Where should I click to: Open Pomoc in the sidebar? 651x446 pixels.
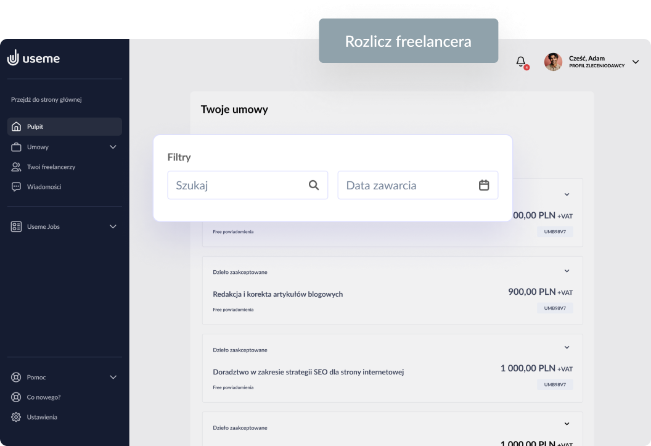64,378
